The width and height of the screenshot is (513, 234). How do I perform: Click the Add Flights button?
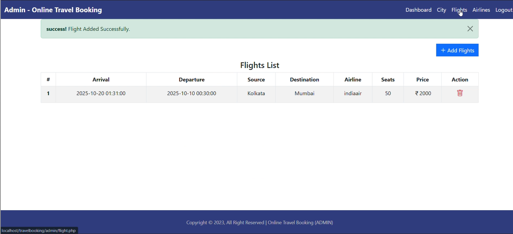point(457,50)
